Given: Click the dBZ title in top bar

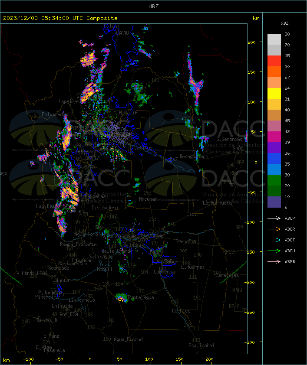Looking at the screenshot, I should [154, 7].
